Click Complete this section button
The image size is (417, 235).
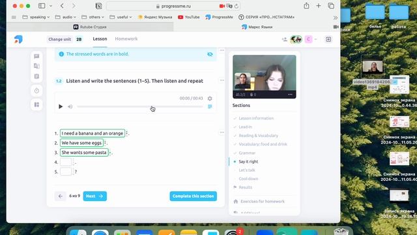(194, 196)
